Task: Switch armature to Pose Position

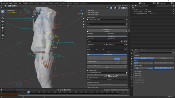Action: (144, 58)
